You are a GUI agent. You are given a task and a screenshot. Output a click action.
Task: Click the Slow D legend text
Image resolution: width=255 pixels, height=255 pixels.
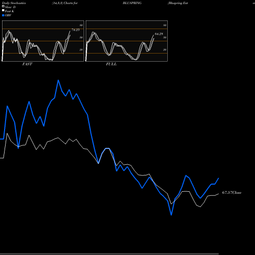[x=10, y=7]
